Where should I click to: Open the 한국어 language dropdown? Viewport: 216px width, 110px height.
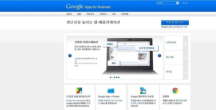(x=168, y=3)
